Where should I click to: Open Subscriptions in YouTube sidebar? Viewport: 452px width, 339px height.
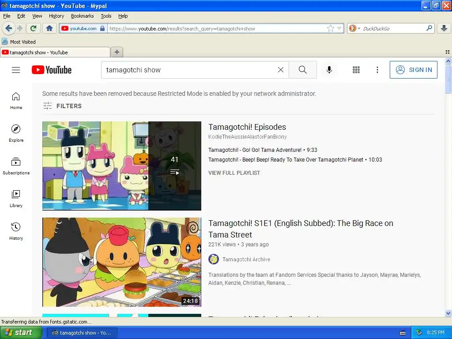tap(16, 166)
